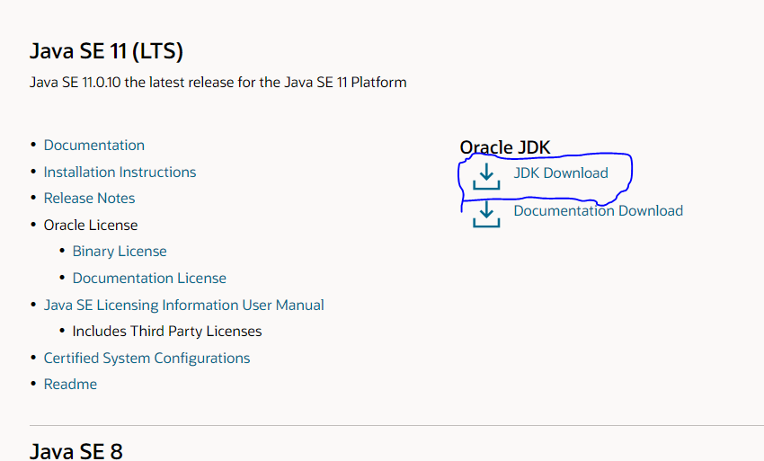This screenshot has height=461, width=764.
Task: Open the Documentation Download link
Action: click(x=599, y=210)
